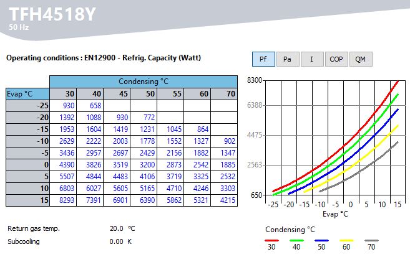Screen dimensions: 410x262
Task: Click the green 40°C legend swatch
Action: point(296,240)
